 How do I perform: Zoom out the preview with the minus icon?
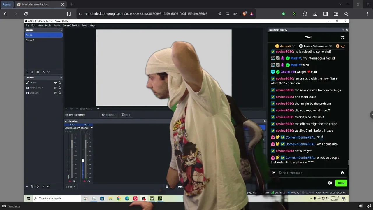(66, 109)
